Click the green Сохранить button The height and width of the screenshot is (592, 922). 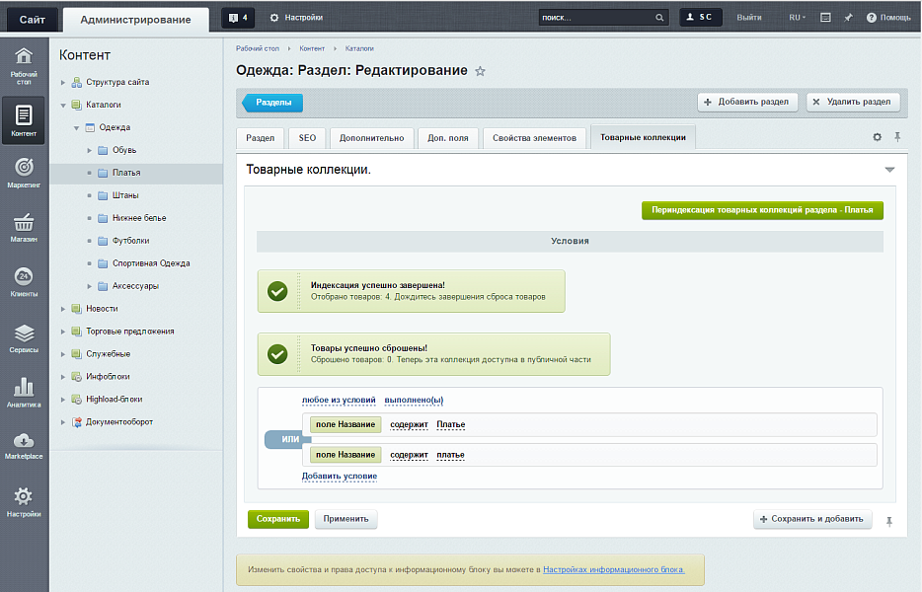coord(277,519)
